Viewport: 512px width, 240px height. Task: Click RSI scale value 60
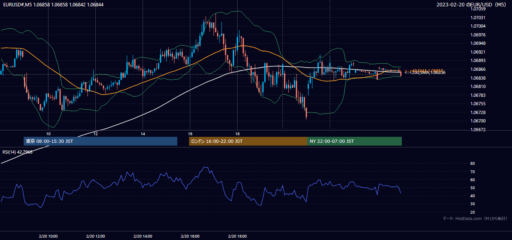point(472,180)
